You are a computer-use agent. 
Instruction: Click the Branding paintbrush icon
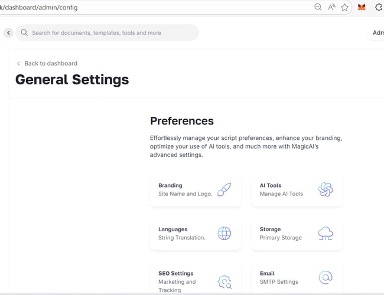click(x=224, y=189)
